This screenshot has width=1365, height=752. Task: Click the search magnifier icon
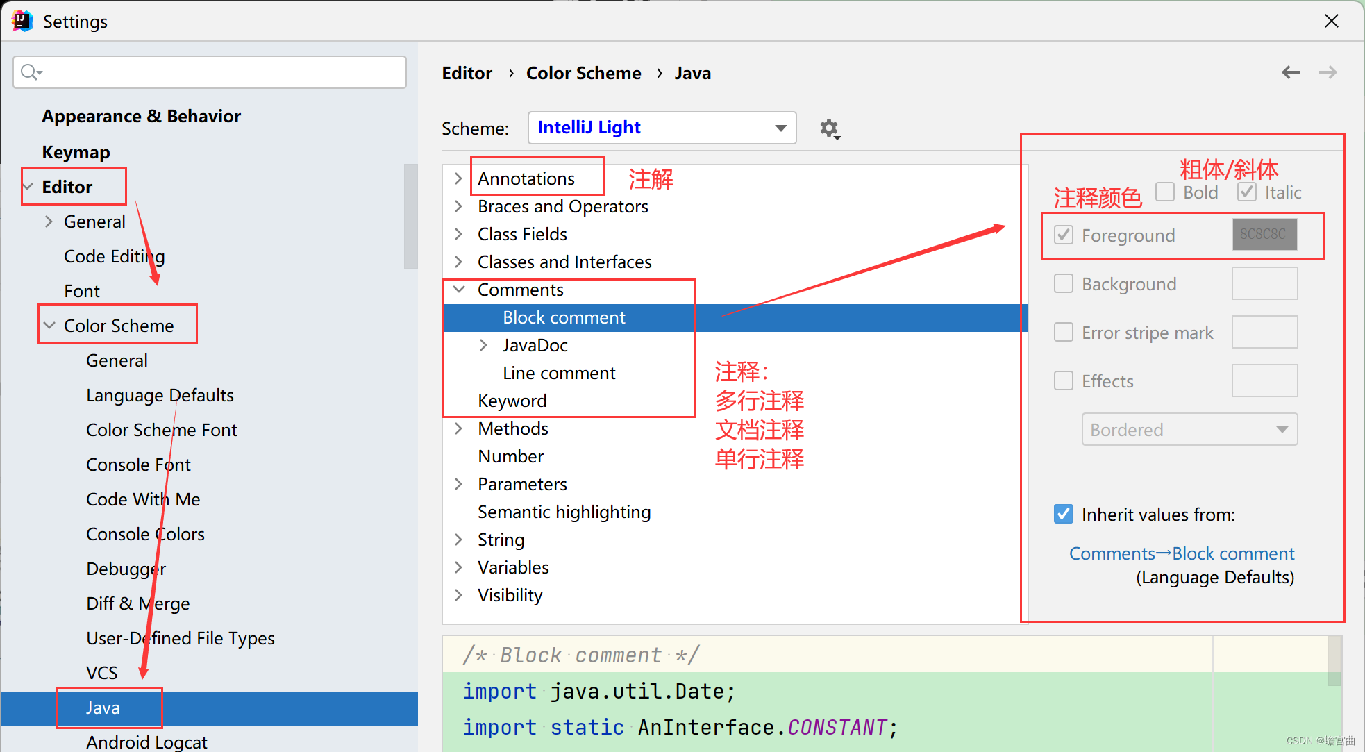click(31, 72)
